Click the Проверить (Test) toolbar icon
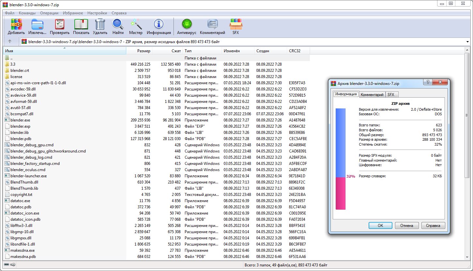The height and width of the screenshot is (271, 473). 60,24
